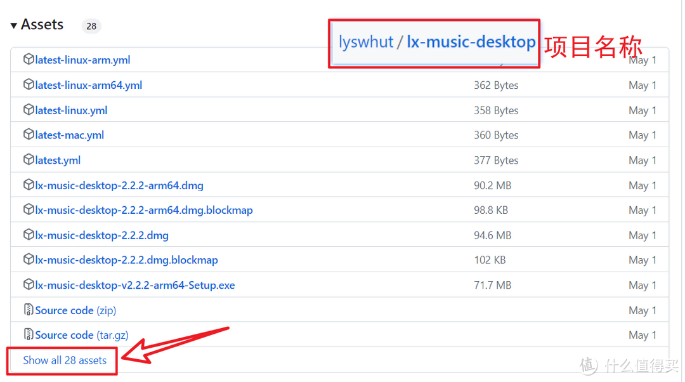Image resolution: width=685 pixels, height=382 pixels.
Task: Download lx-music-desktop-v2.2.2-arm64-Setup.exe installer
Action: click(135, 286)
